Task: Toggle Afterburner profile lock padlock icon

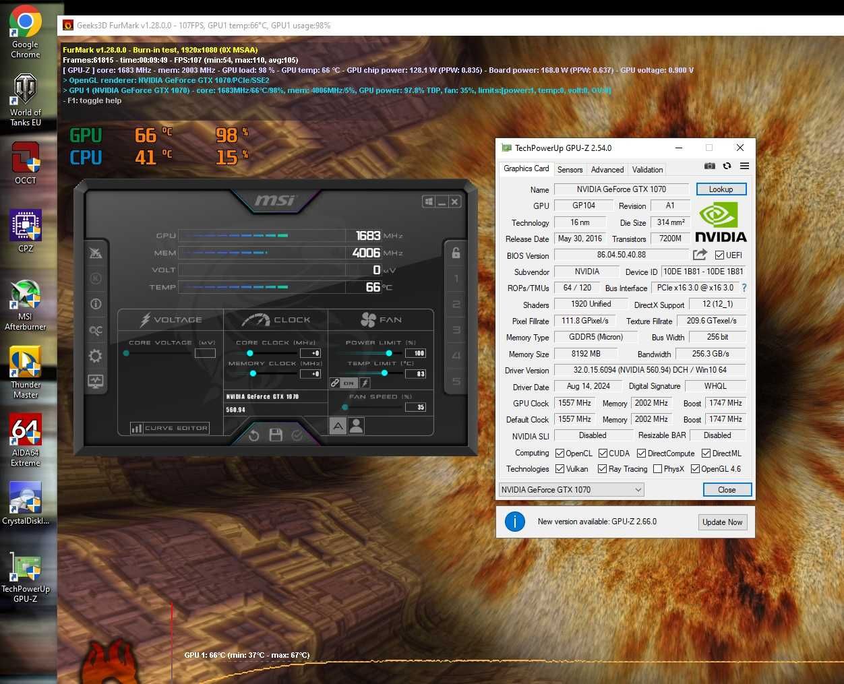Action: (456, 253)
